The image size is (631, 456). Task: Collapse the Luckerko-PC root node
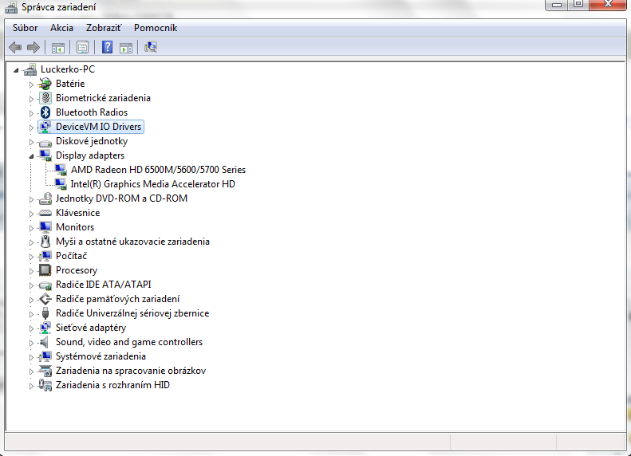(16, 70)
